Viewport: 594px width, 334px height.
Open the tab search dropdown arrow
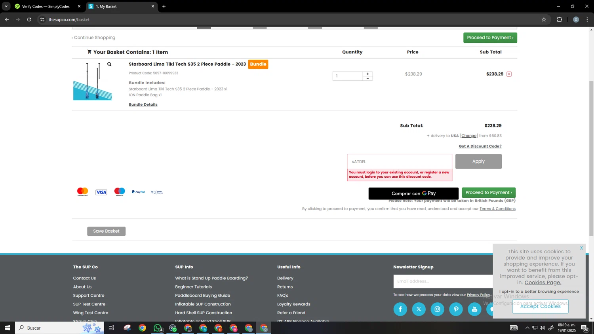(6, 6)
